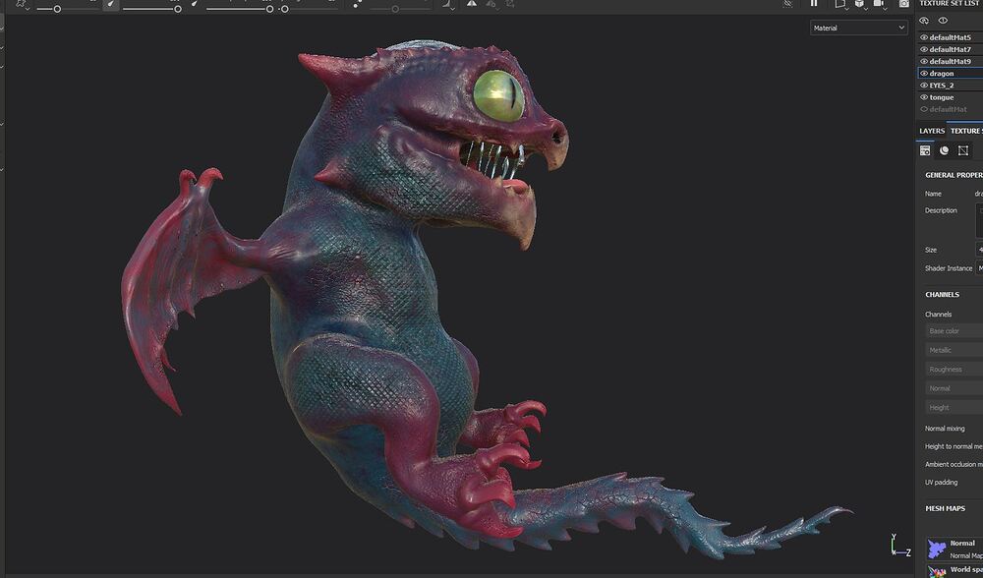983x578 pixels.
Task: Hide the defaultMat9 texture set
Action: point(923,61)
